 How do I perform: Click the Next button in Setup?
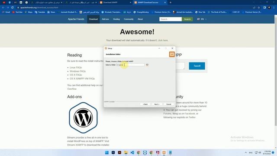click(157, 104)
